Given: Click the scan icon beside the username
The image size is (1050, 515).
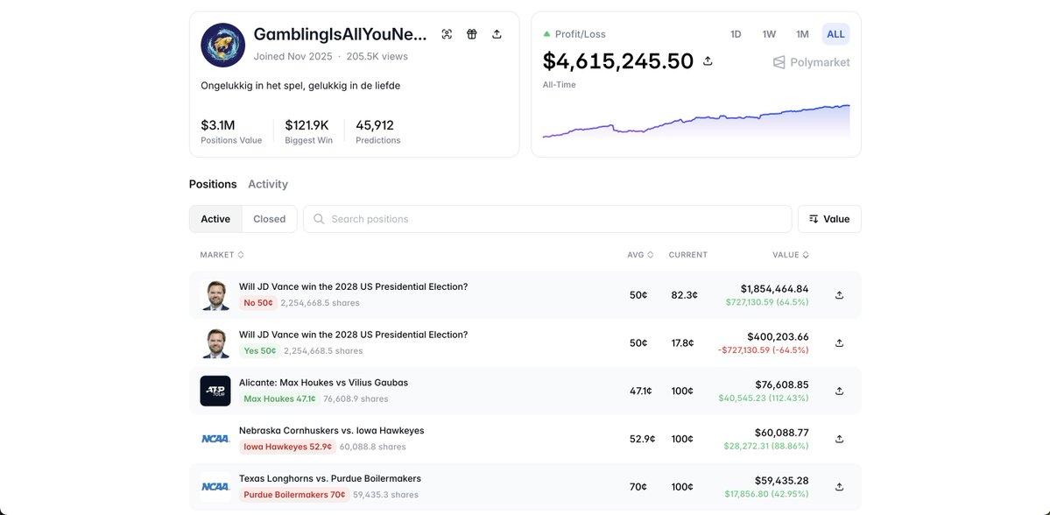Looking at the screenshot, I should coord(447,34).
